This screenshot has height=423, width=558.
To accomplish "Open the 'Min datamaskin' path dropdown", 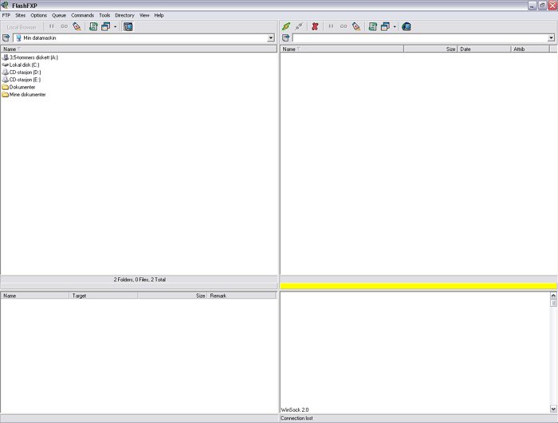I will (x=271, y=38).
